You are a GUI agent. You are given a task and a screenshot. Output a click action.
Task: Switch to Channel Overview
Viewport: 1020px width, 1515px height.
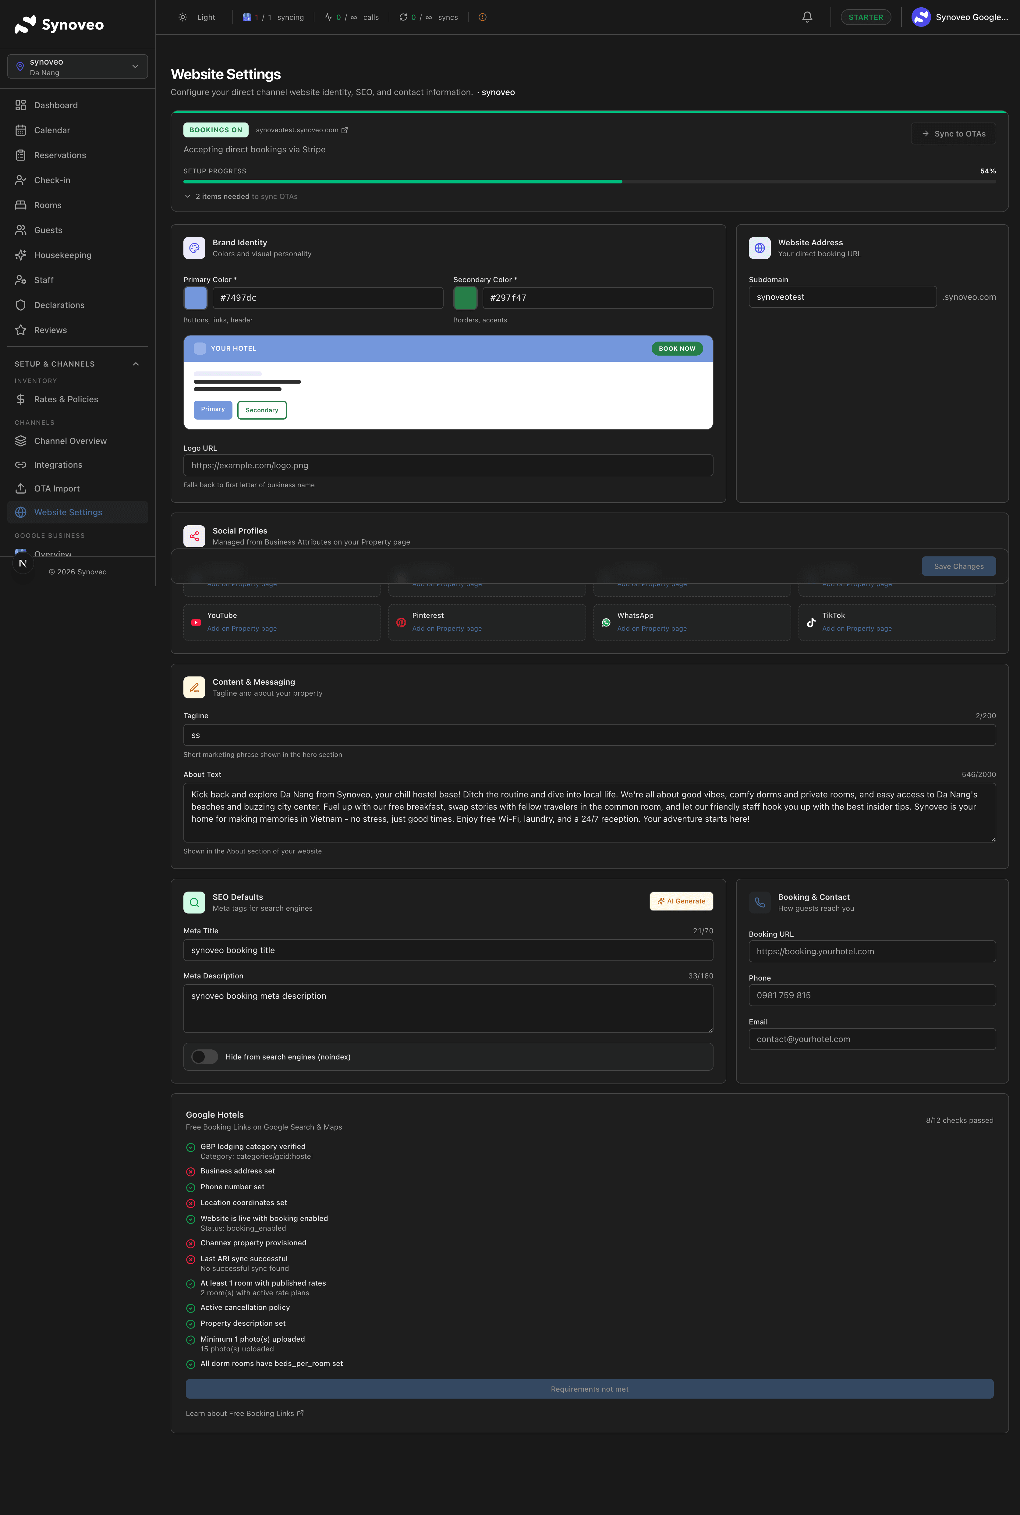69,440
